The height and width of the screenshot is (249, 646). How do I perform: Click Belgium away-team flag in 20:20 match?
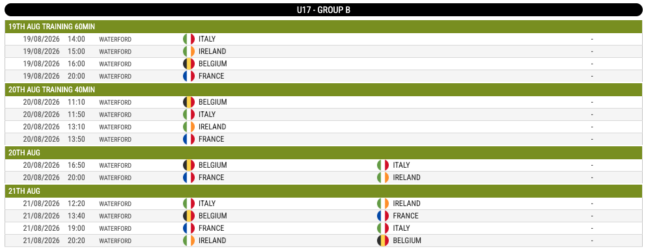(383, 241)
